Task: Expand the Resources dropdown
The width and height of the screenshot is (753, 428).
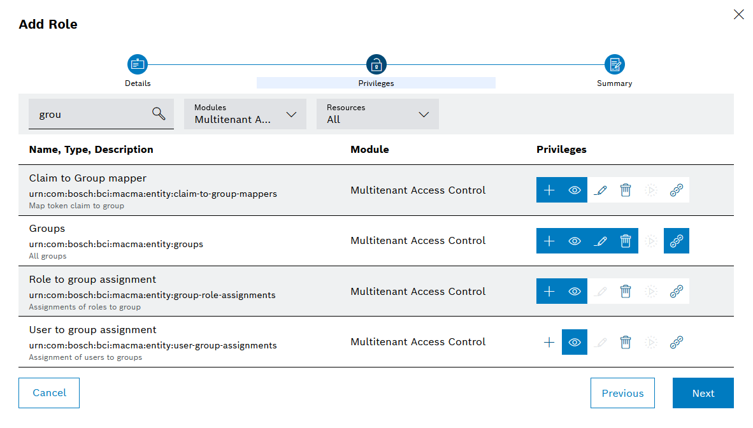Action: pos(378,114)
